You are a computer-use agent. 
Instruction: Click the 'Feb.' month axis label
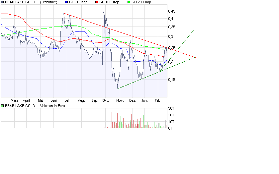point(158,100)
